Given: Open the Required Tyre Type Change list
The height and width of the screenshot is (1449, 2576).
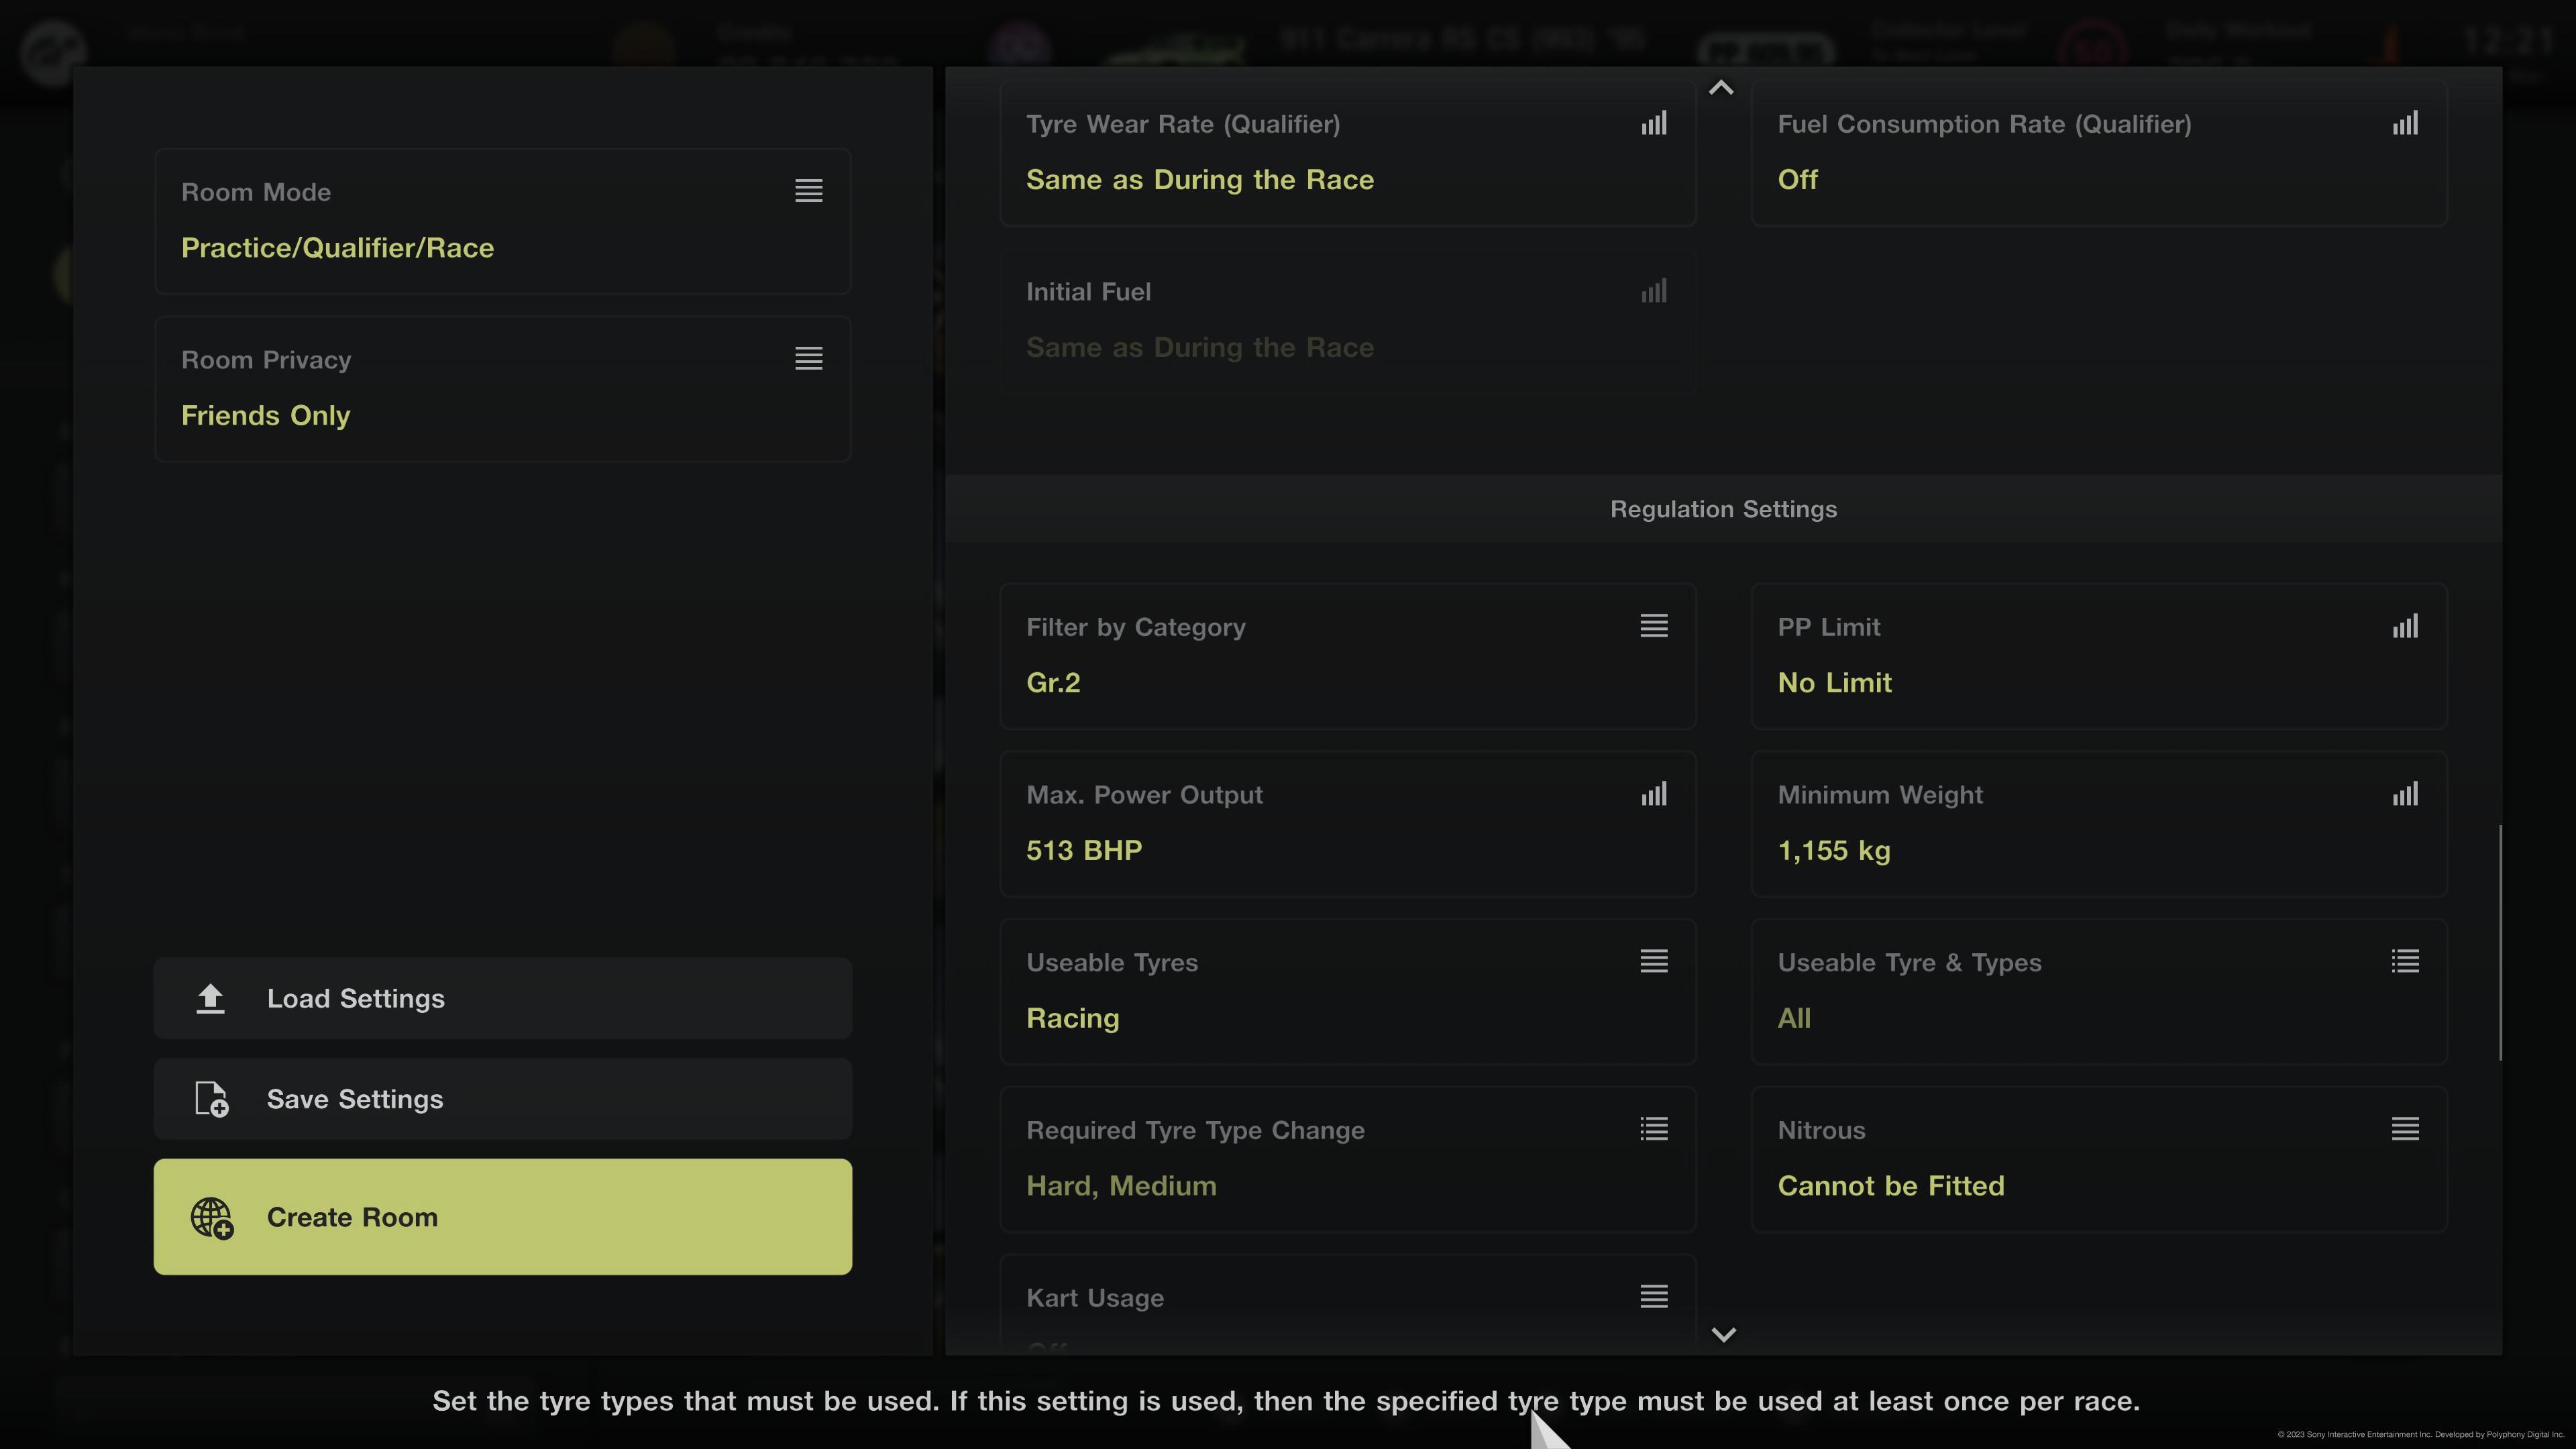Looking at the screenshot, I should tap(1347, 1159).
